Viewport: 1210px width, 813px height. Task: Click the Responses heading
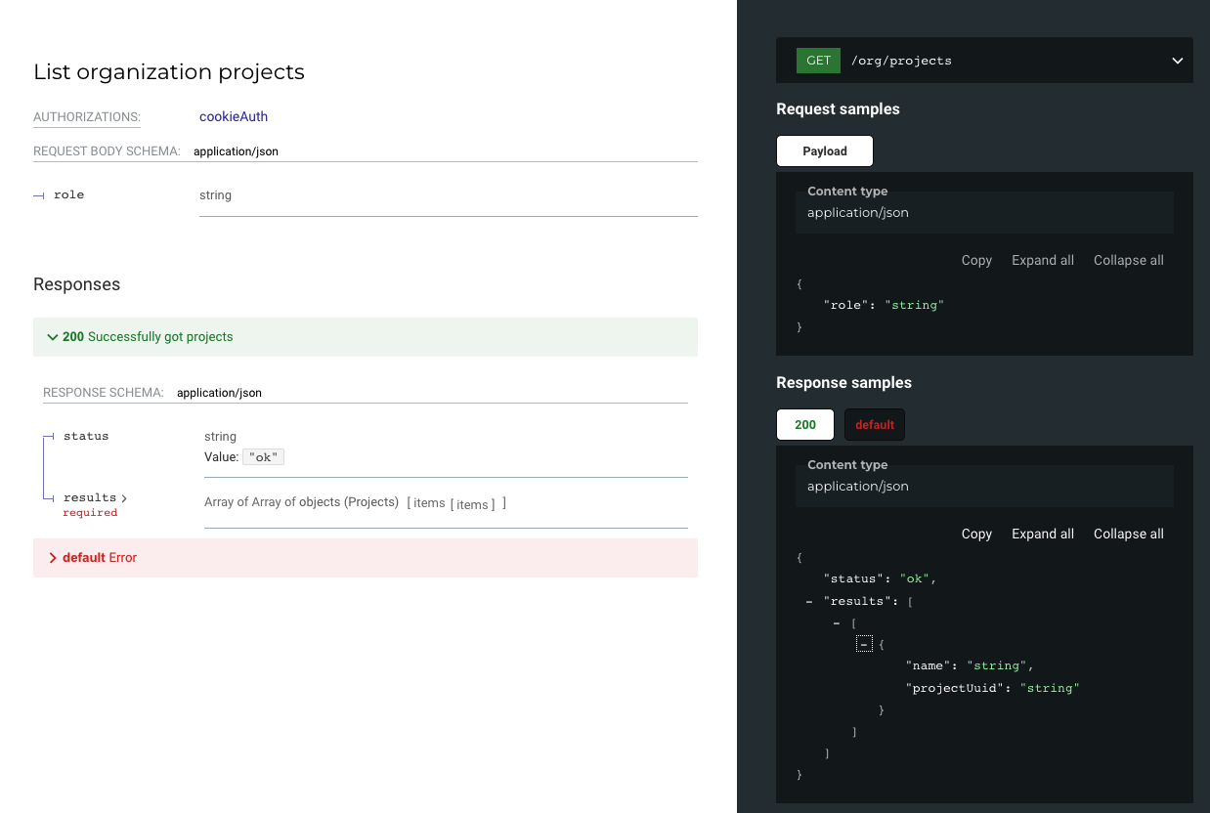point(76,284)
